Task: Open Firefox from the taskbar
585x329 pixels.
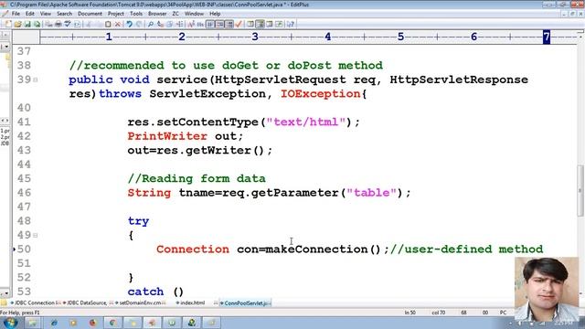Action: tap(93, 323)
